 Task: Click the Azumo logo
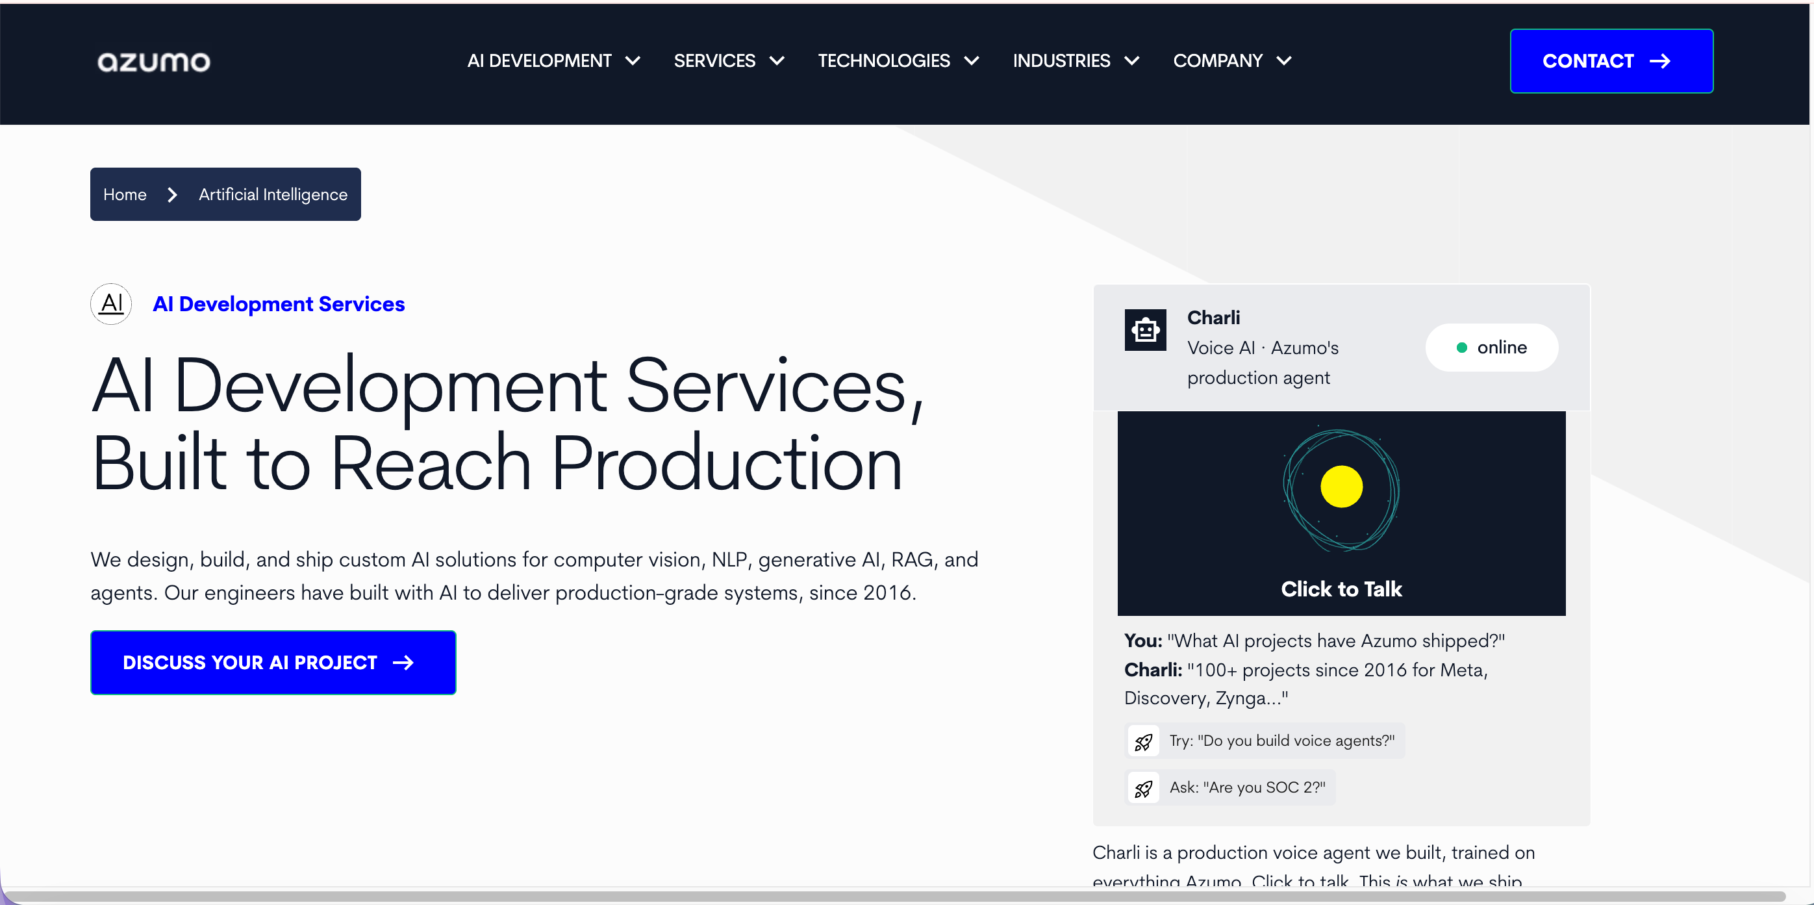(x=153, y=62)
